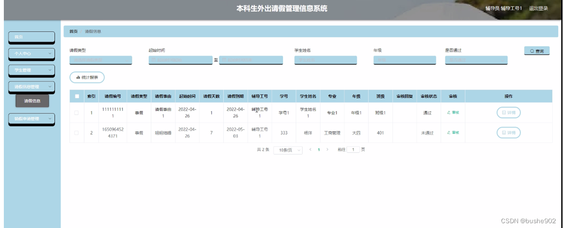Viewport: 563px width, 228px height.
Task: Open 详情 for the 未通过 row
Action: [x=508, y=133]
